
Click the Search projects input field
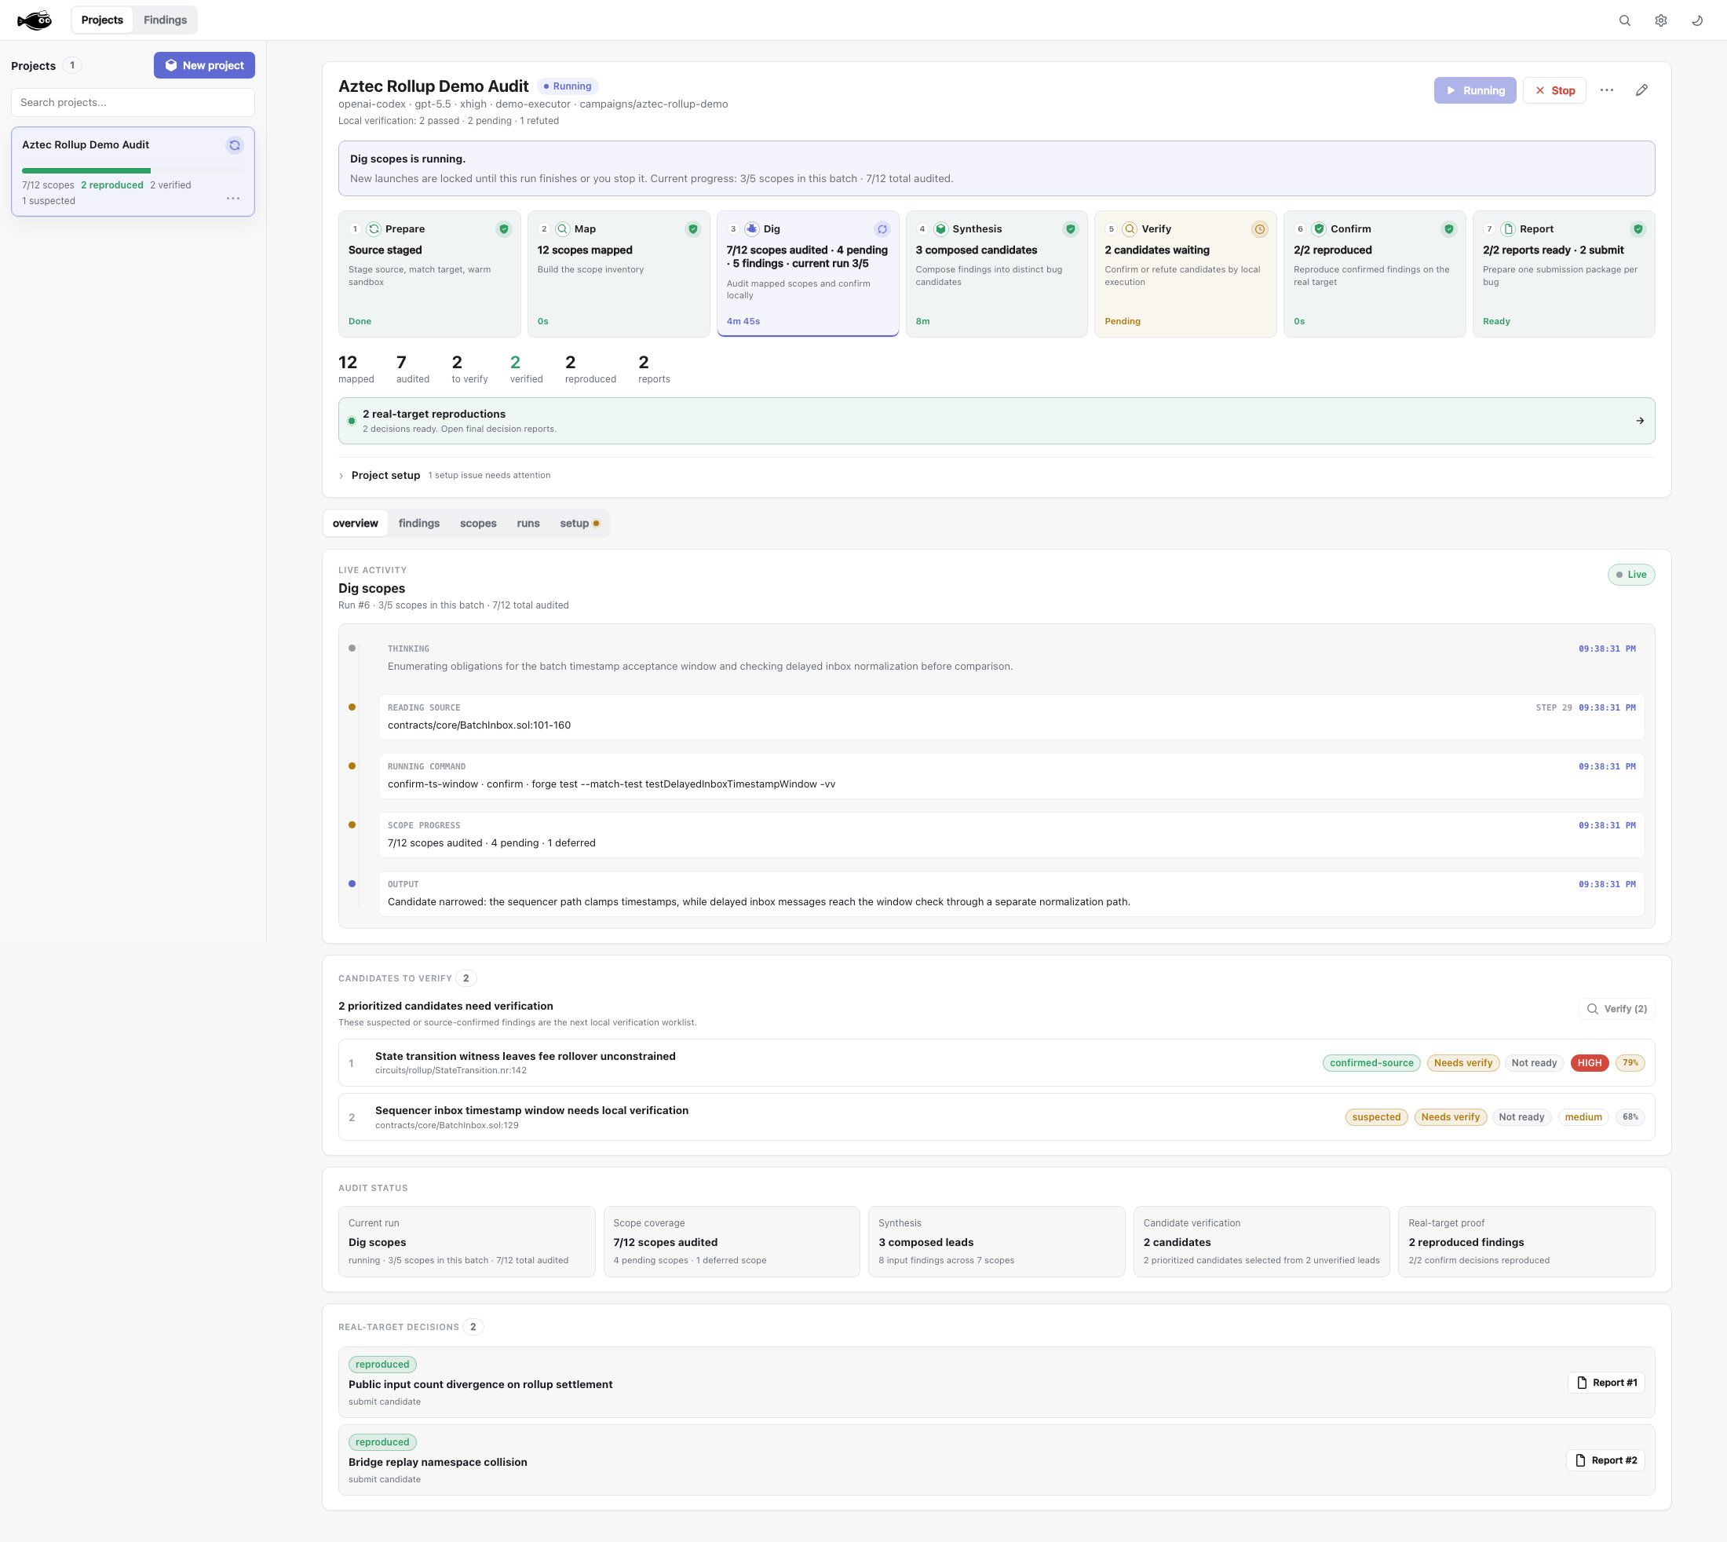click(x=133, y=103)
